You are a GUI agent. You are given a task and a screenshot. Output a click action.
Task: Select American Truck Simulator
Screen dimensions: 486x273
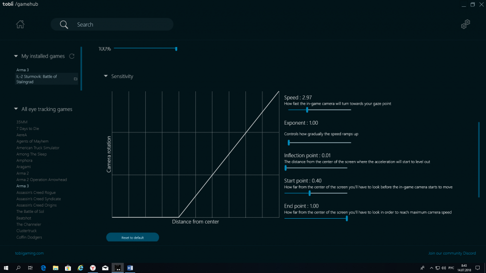(x=38, y=148)
